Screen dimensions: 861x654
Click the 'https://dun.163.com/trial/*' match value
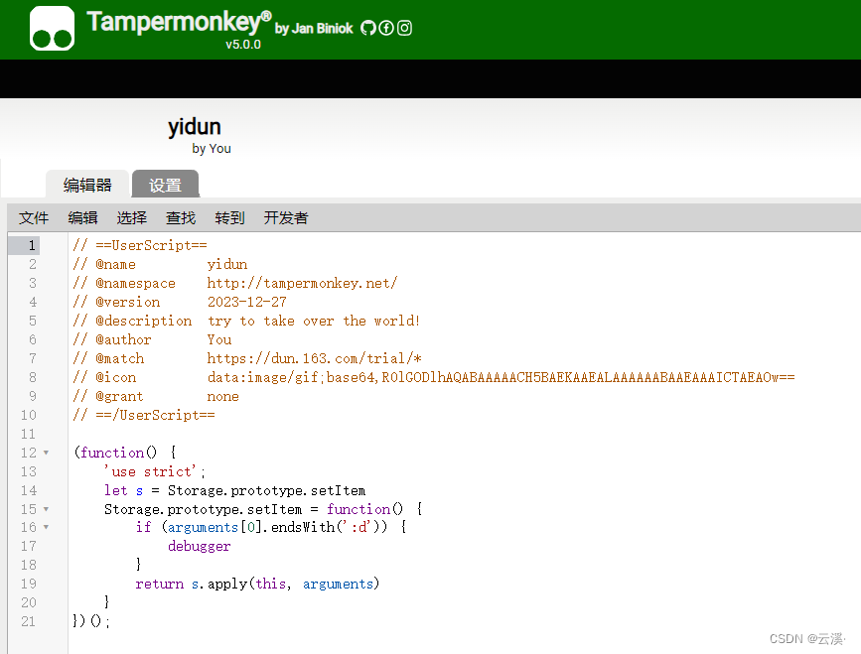click(314, 359)
